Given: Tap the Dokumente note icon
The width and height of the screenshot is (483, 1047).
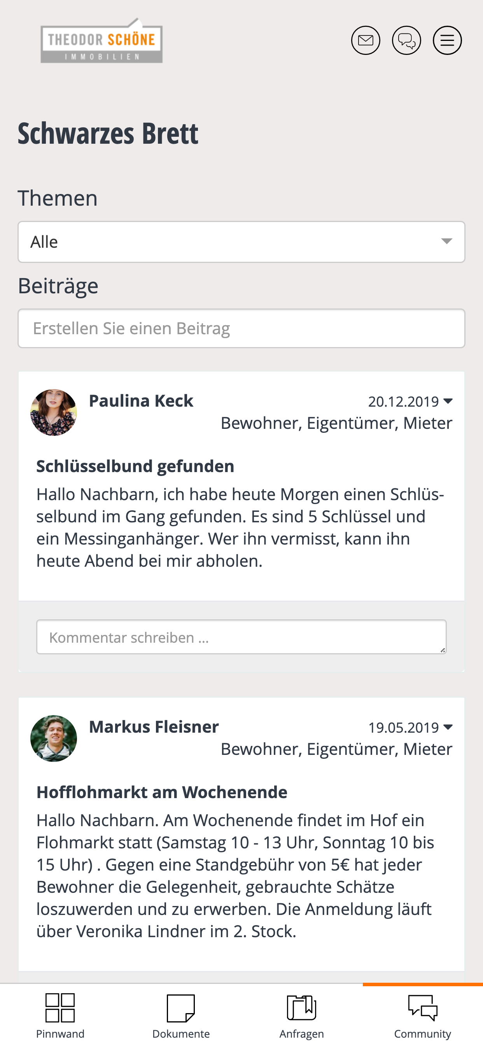Looking at the screenshot, I should pos(181,1008).
